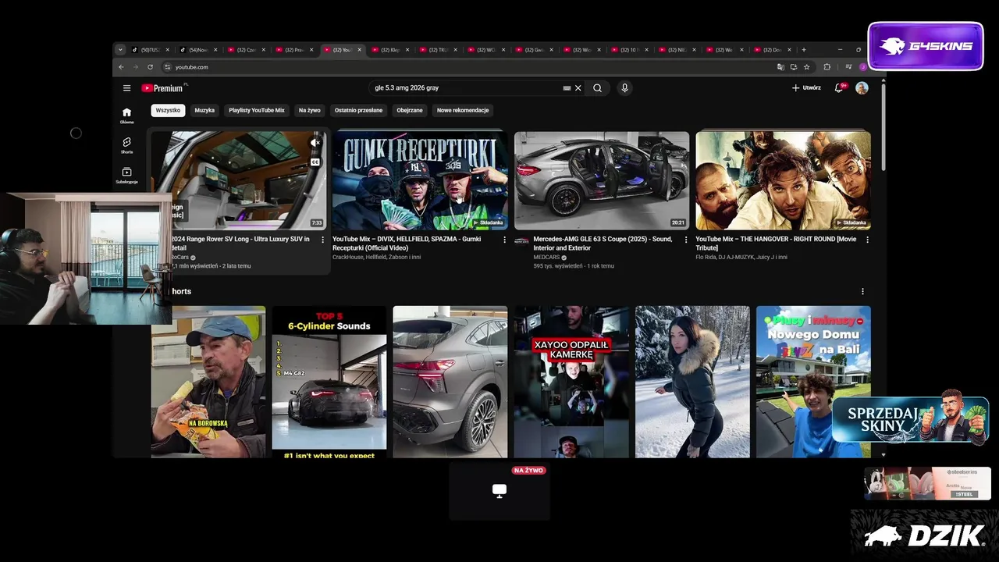This screenshot has width=999, height=562.
Task: Click the YouTube Premium logo
Action: [163, 88]
